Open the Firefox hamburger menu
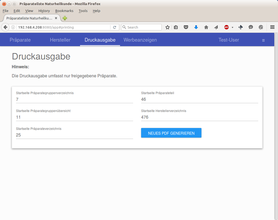 pos(272,27)
